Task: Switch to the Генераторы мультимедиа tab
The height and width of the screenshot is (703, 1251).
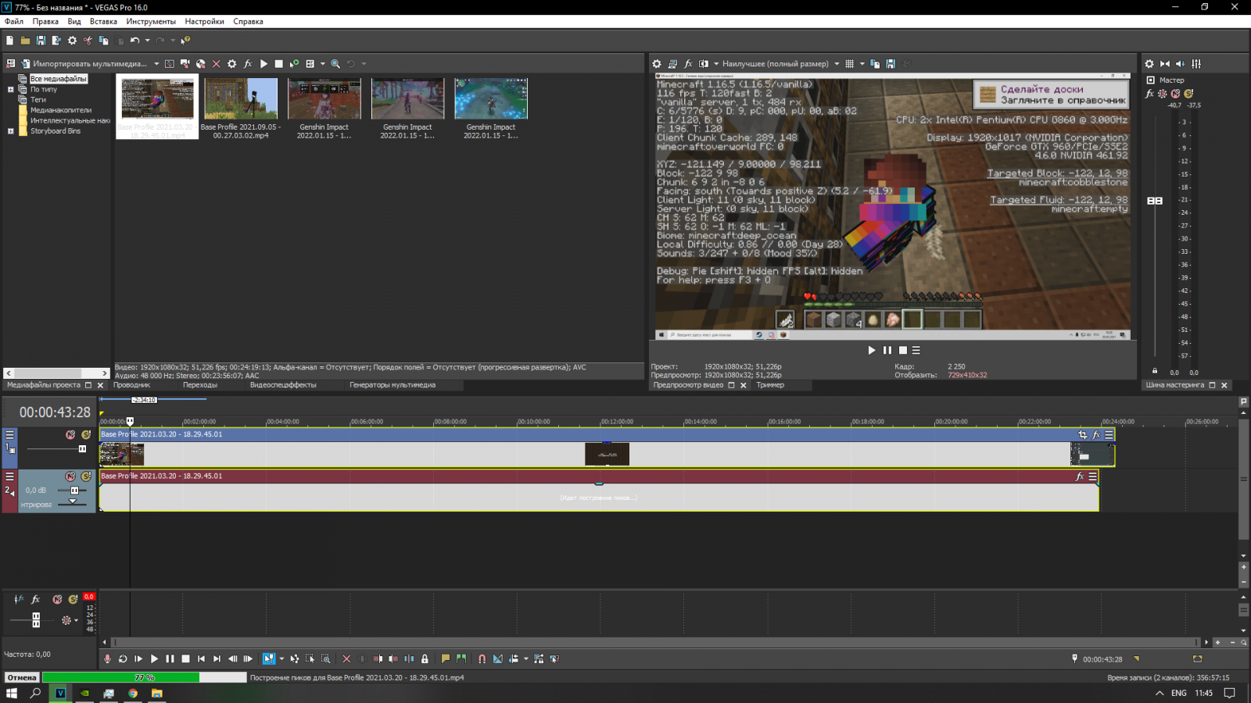Action: pyautogui.click(x=393, y=385)
